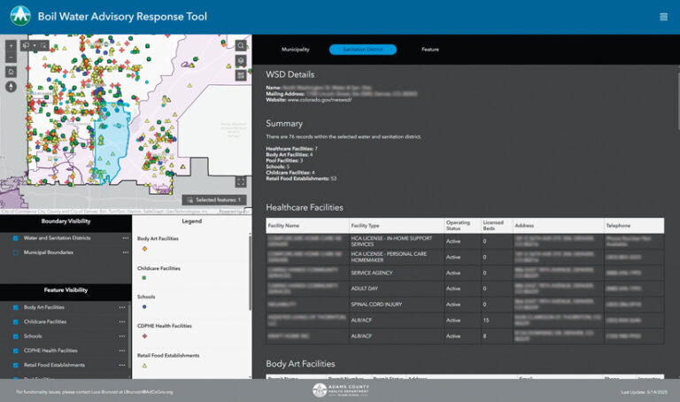Zoom out on the map

click(11, 58)
